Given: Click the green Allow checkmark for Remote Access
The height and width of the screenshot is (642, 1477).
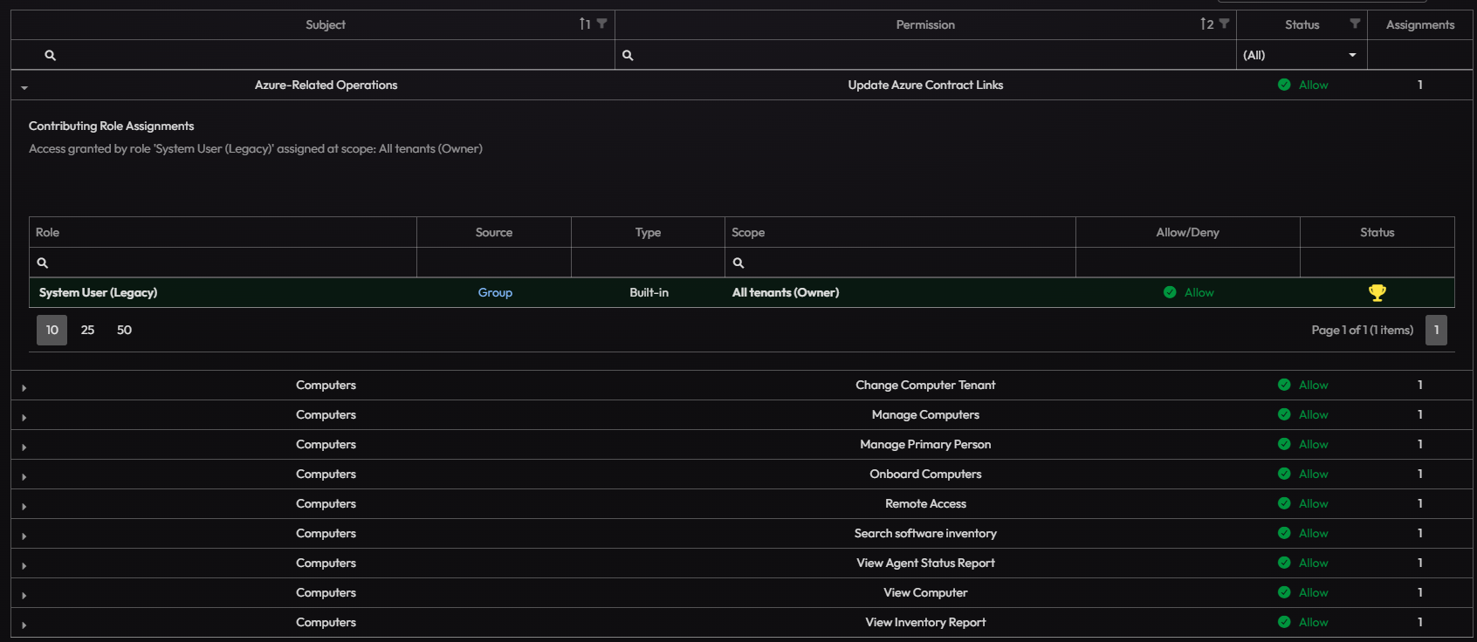Looking at the screenshot, I should coord(1284,503).
